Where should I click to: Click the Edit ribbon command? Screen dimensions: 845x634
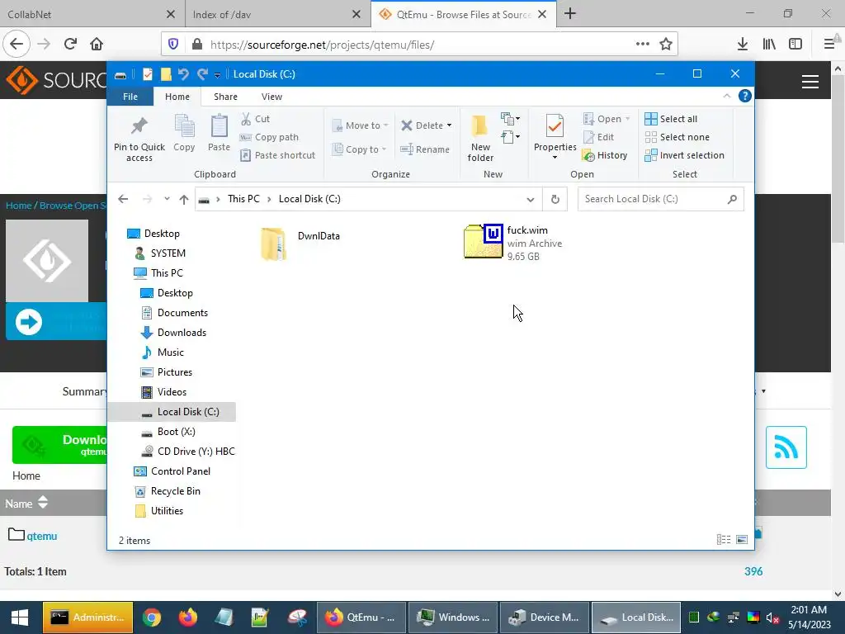(599, 137)
